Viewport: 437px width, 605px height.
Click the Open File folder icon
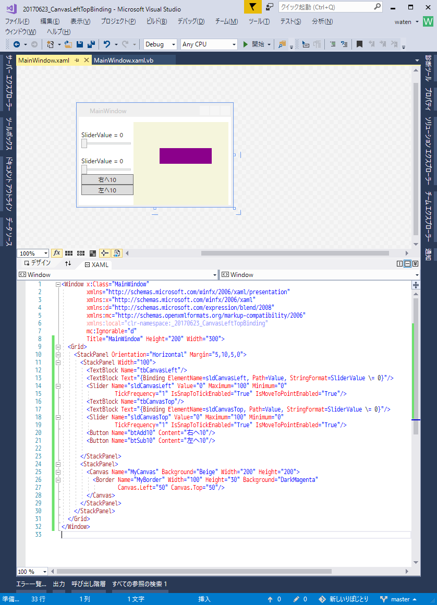pyautogui.click(x=68, y=44)
